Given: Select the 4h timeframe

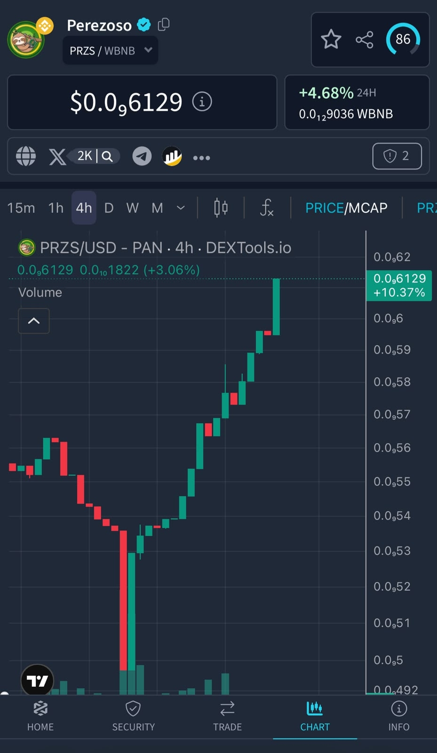Looking at the screenshot, I should (x=84, y=208).
